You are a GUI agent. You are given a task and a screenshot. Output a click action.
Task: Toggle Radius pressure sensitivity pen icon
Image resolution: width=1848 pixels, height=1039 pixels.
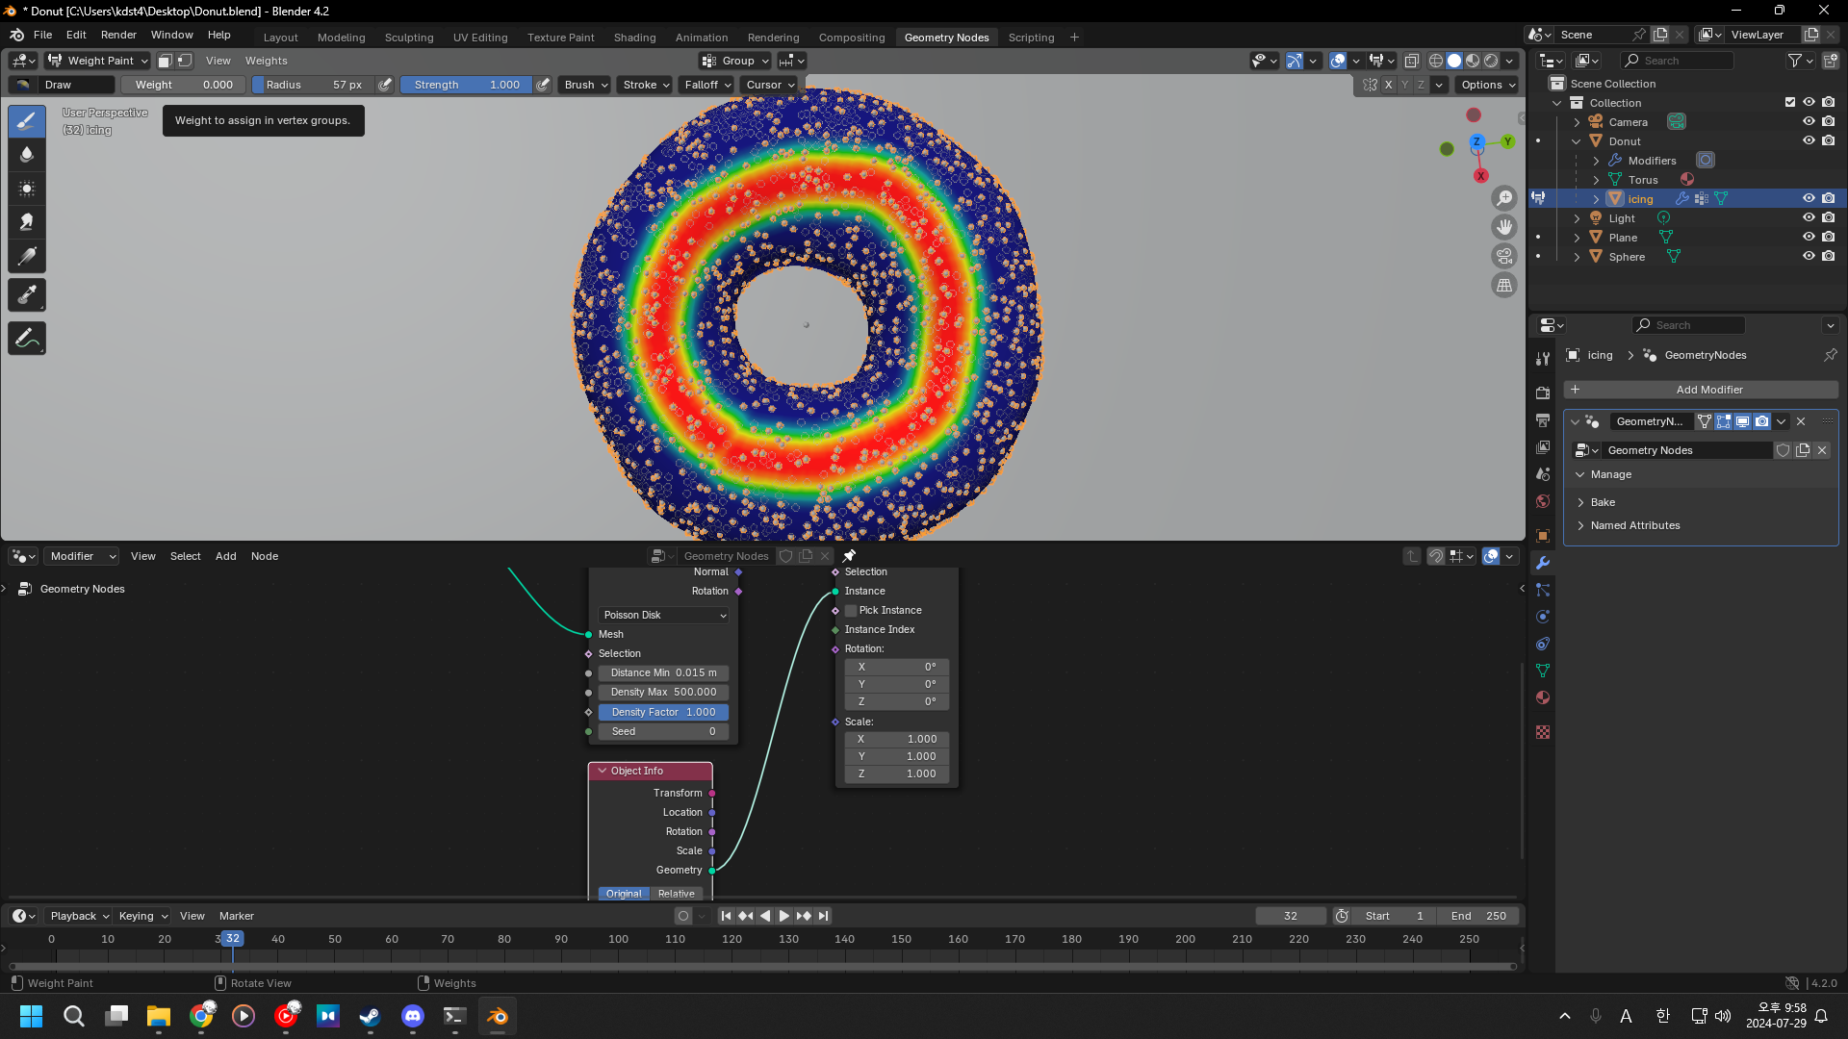[x=385, y=85]
